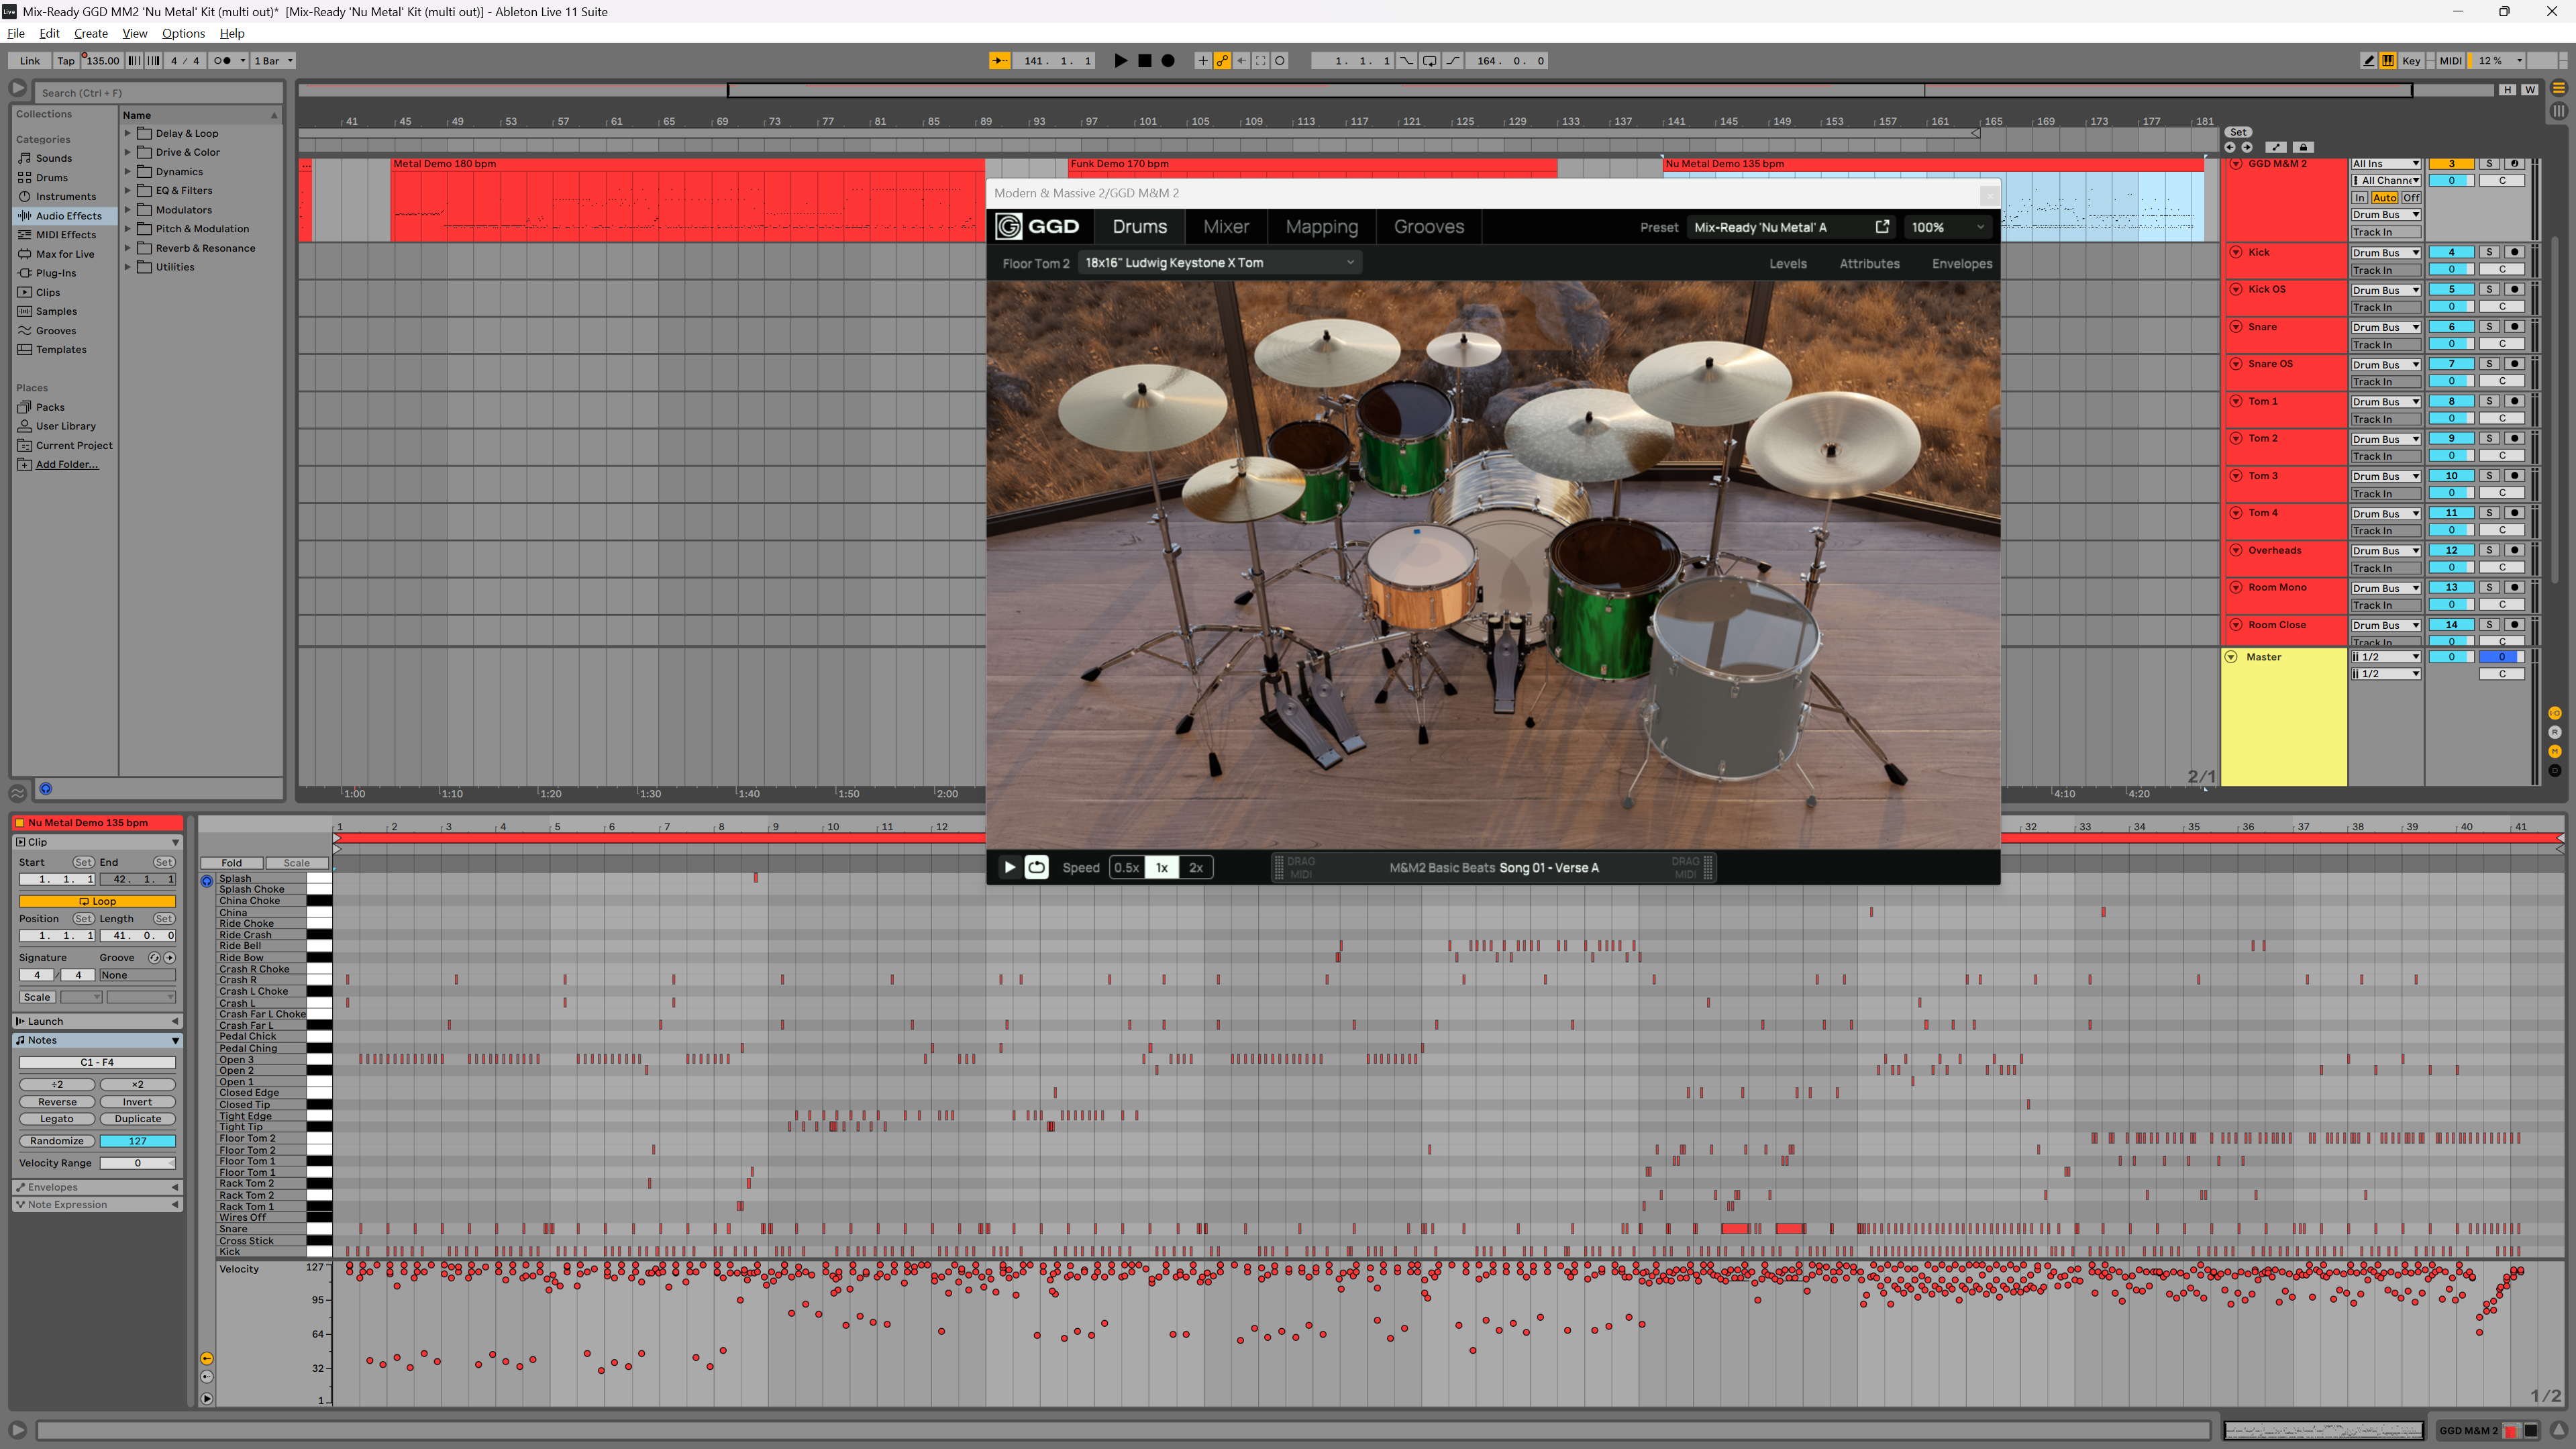2576x1449 pixels.
Task: Click GGD plugin groove play button
Action: tap(1009, 867)
